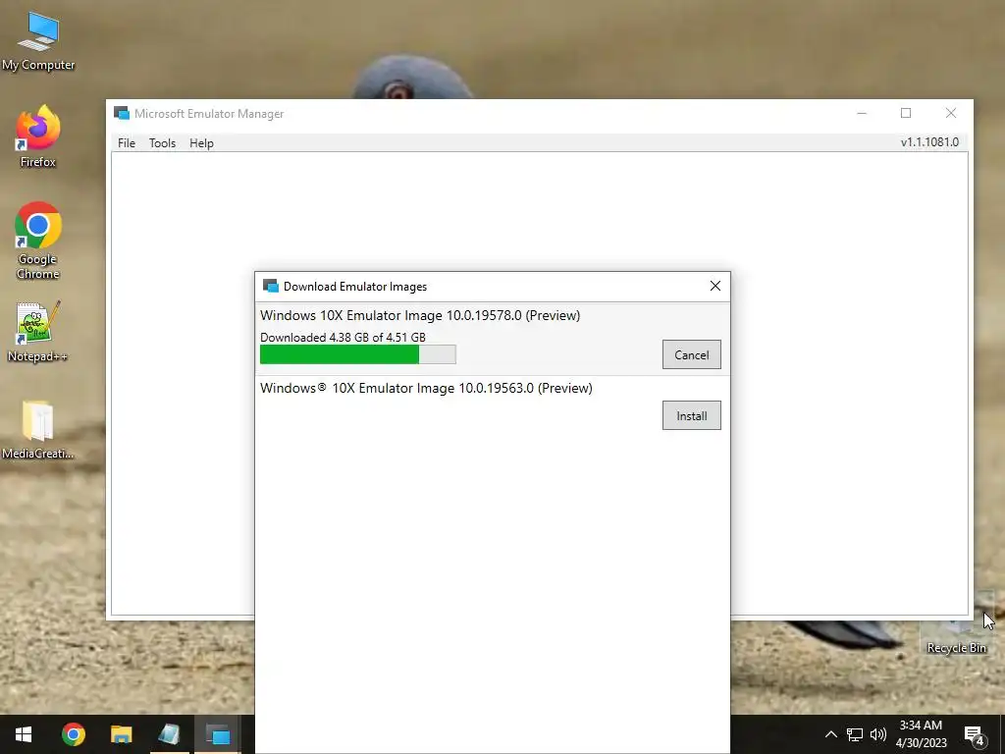Image resolution: width=1005 pixels, height=754 pixels.
Task: Open the network status tray icon
Action: [855, 734]
